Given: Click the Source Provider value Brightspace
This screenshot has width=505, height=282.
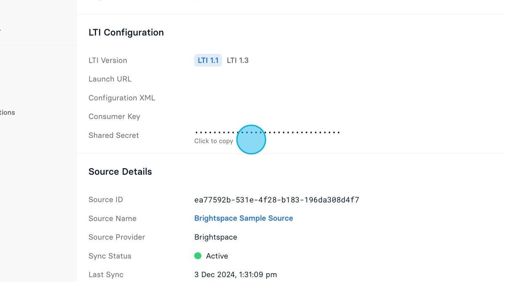Looking at the screenshot, I should (x=215, y=237).
